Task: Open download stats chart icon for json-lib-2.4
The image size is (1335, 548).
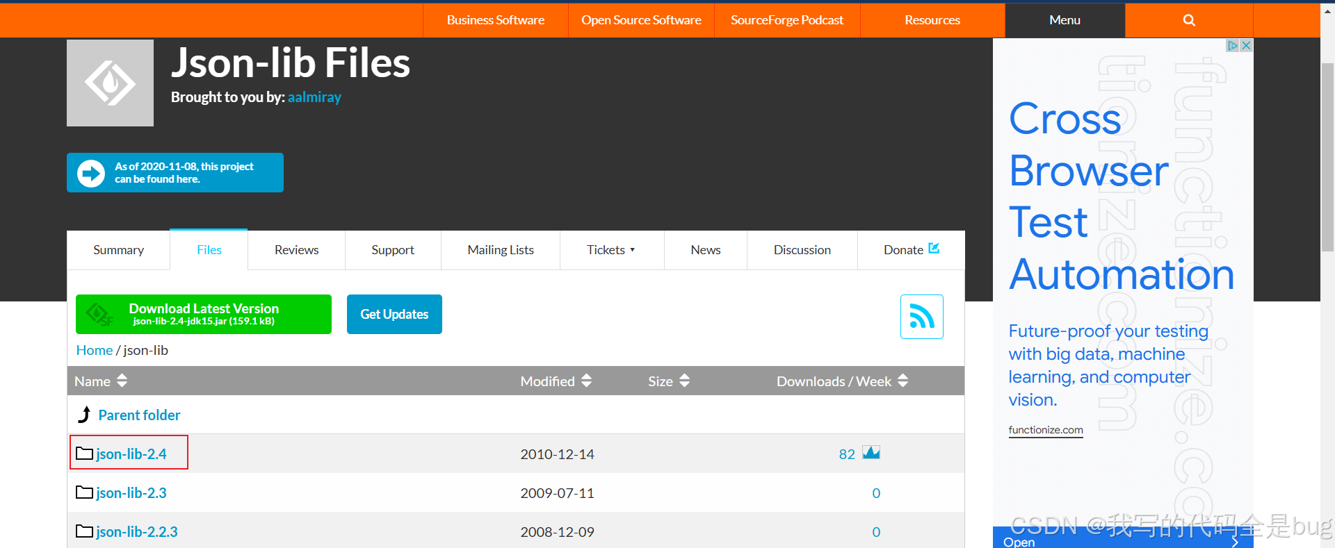Action: [871, 453]
